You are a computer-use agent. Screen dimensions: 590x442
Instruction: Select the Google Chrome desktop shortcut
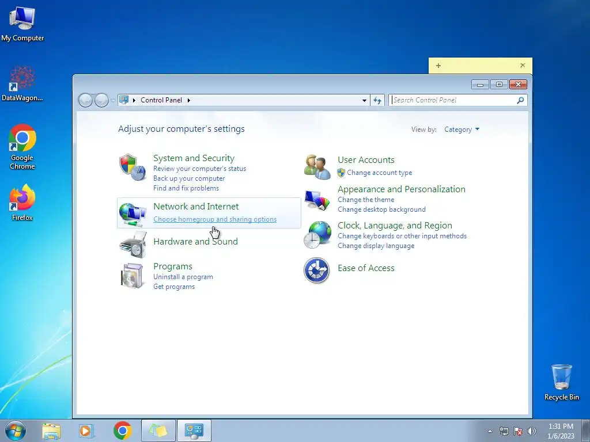click(22, 147)
